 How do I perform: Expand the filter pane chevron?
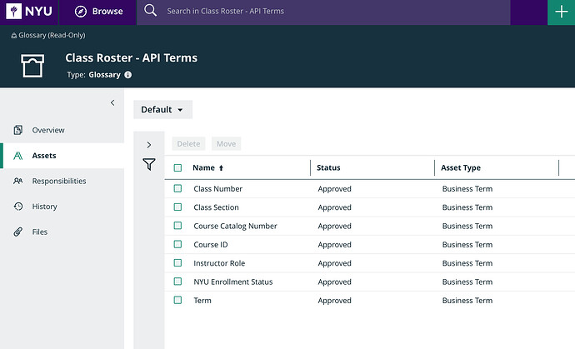pyautogui.click(x=148, y=144)
